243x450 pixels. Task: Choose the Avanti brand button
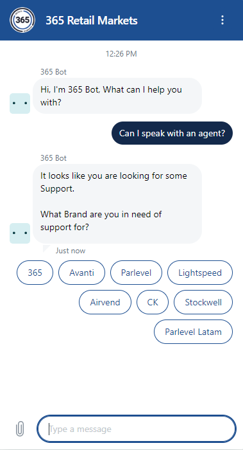(x=81, y=273)
